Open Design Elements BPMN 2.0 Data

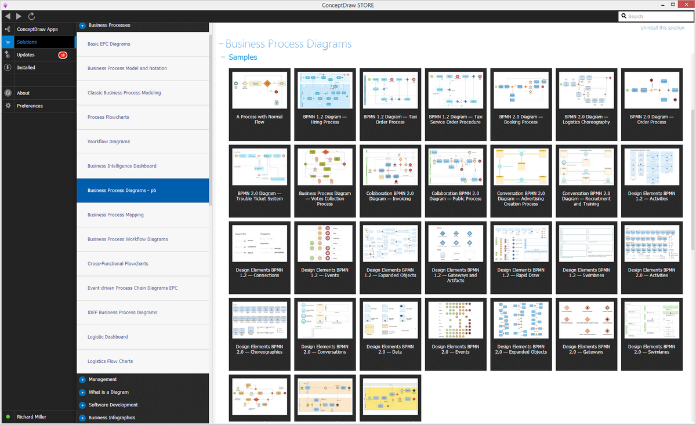pyautogui.click(x=390, y=334)
